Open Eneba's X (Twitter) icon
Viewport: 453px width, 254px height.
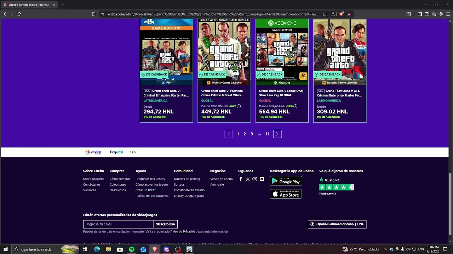pos(248,179)
